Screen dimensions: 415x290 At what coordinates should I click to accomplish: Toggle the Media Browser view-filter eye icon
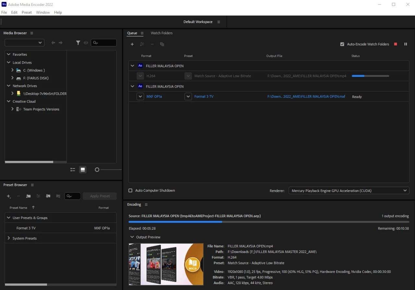coord(86,42)
